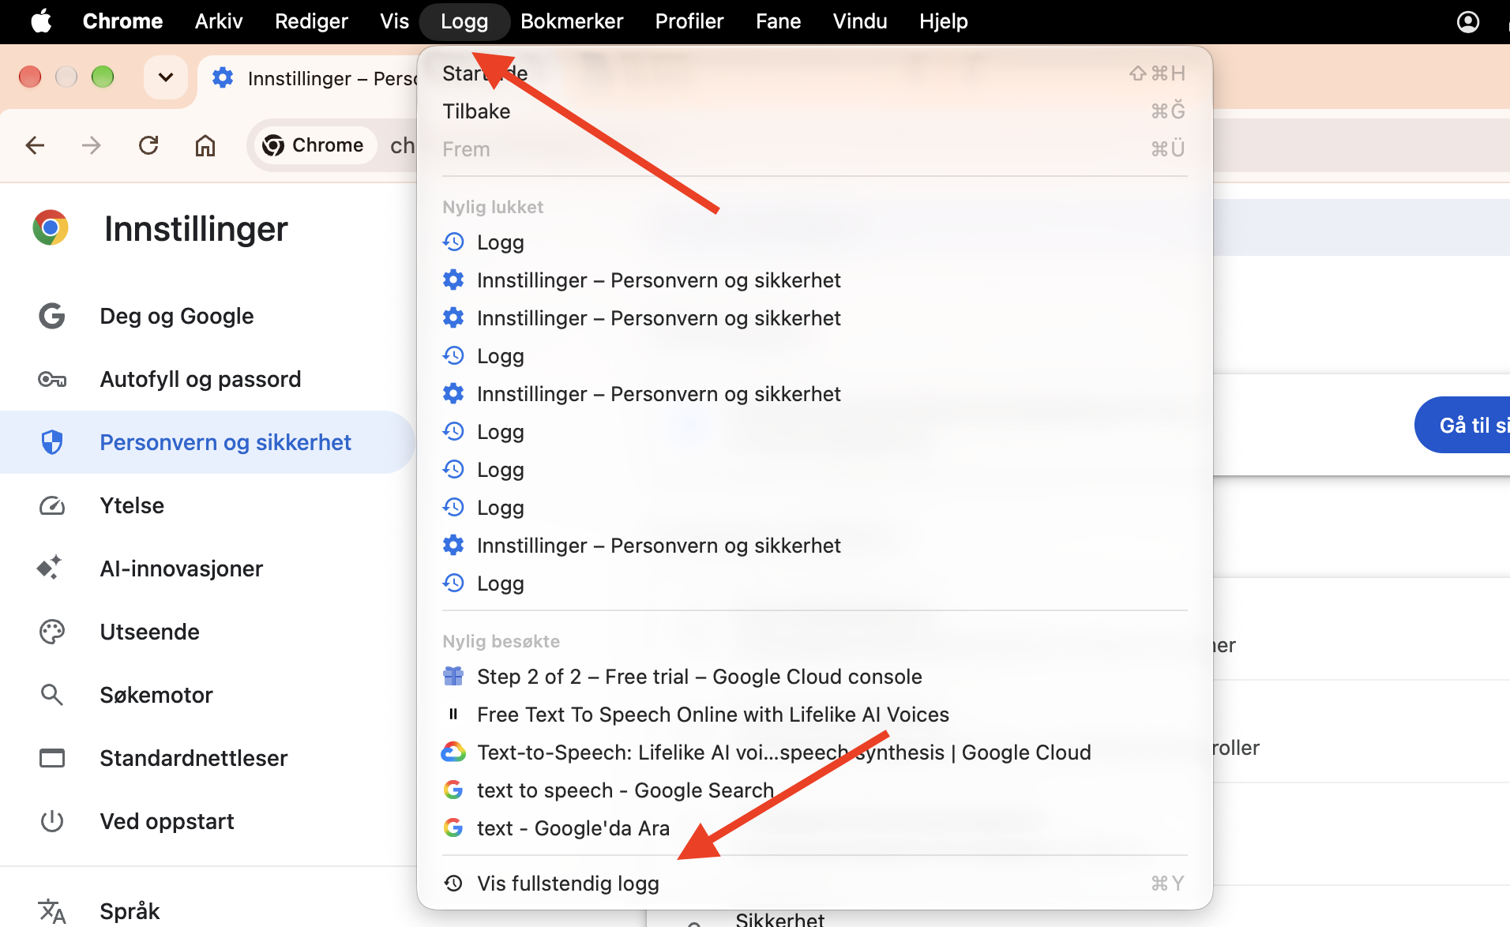The width and height of the screenshot is (1510, 927).
Task: Close the Logg menu in the menu bar
Action: 464,21
